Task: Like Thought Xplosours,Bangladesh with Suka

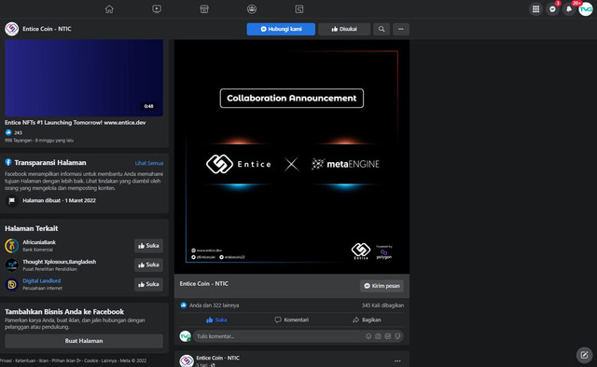Action: point(148,265)
